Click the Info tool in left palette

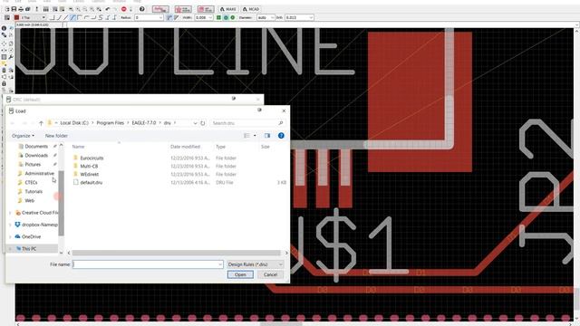(x=4, y=28)
